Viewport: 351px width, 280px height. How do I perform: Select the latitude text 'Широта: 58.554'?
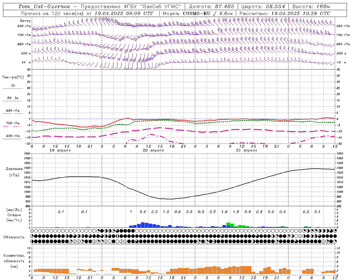point(263,7)
